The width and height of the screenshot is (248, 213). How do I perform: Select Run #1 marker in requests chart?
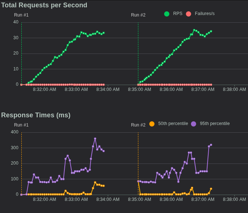point(21,15)
